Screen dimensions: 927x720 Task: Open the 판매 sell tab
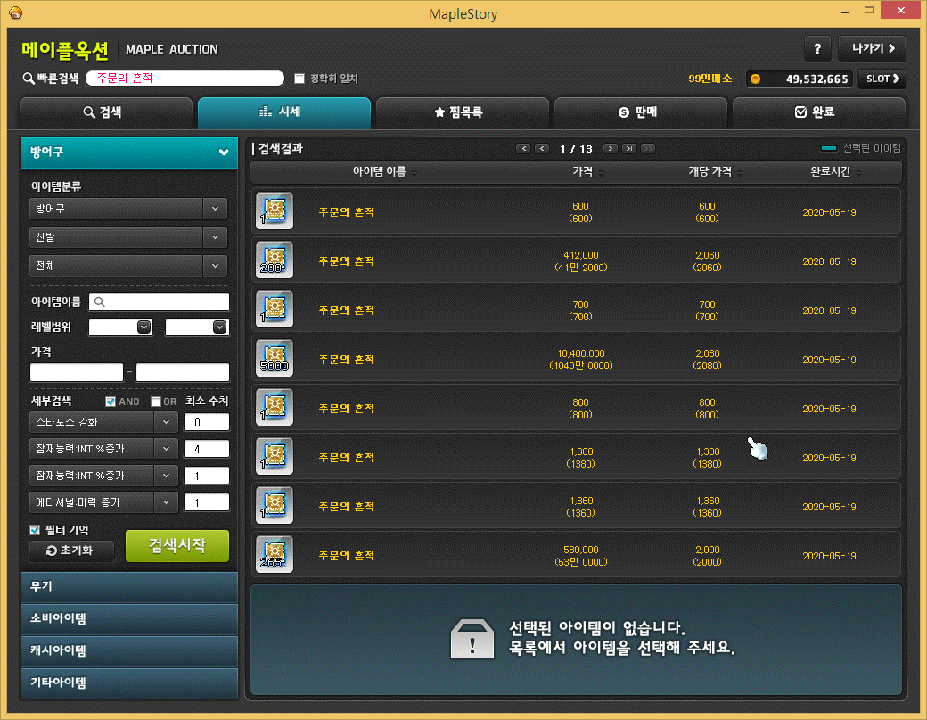click(641, 112)
